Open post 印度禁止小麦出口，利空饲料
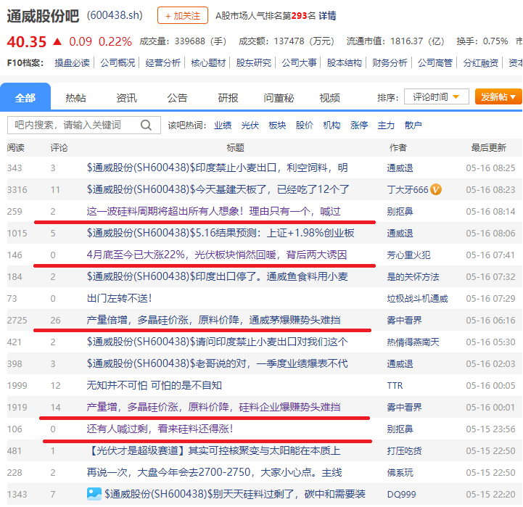Screen dimensions: 523x507 tap(217, 168)
